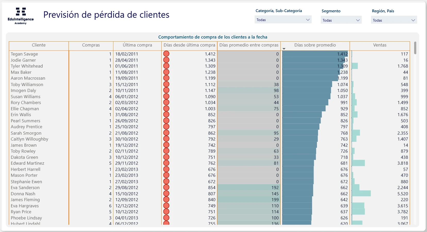Image resolution: width=427 pixels, height=232 pixels.
Task: Click red status circle for Erin Wallis
Action: (x=166, y=115)
